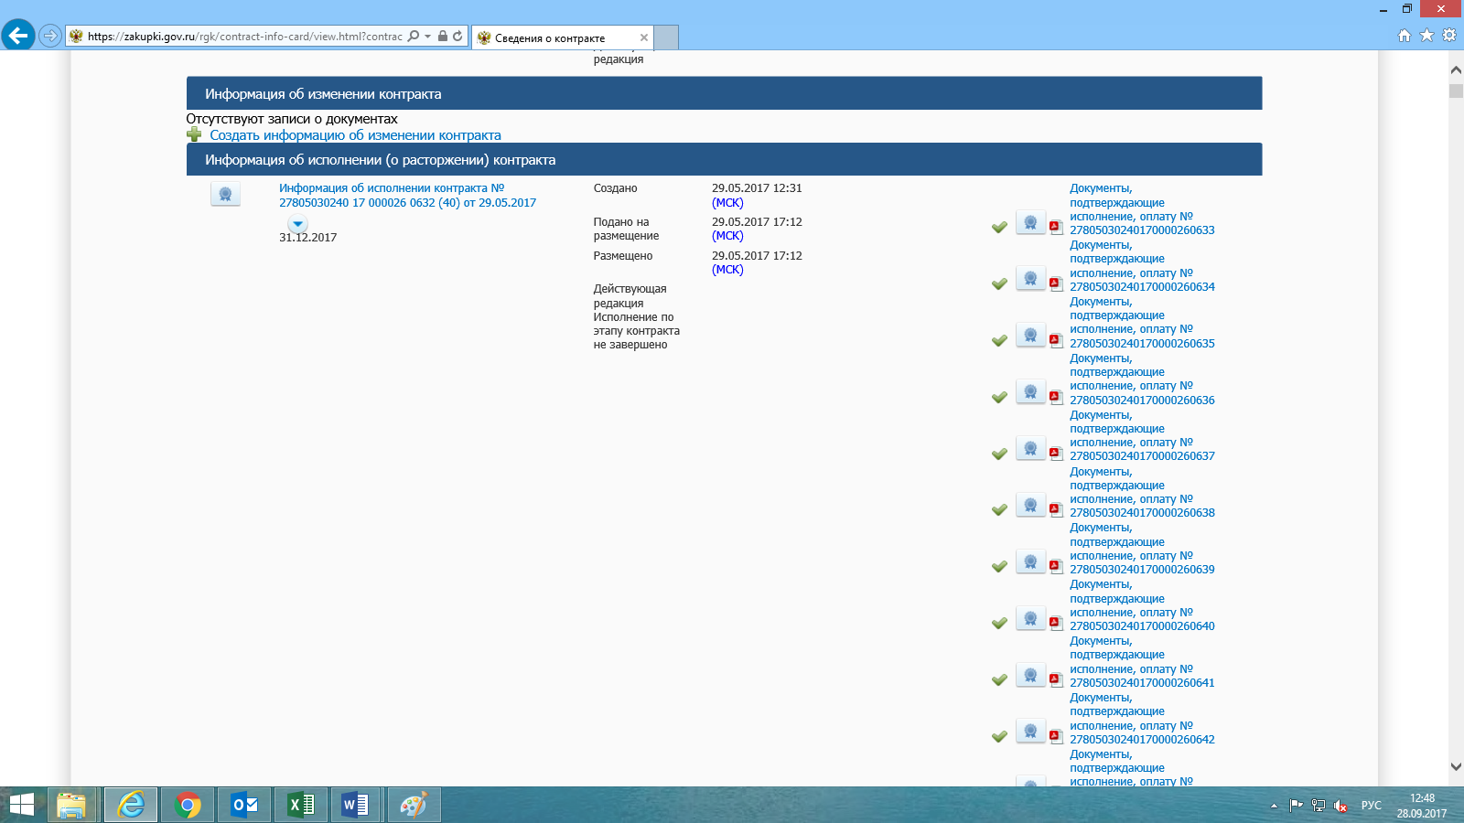Click 'Создать информацию об изменении контракта' link

click(x=355, y=135)
